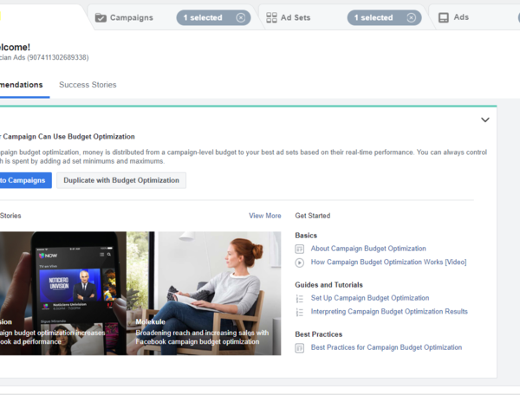This screenshot has width=520, height=395.
Task: Open Best Practices for Campaign Budget Optimization
Action: 386,347
